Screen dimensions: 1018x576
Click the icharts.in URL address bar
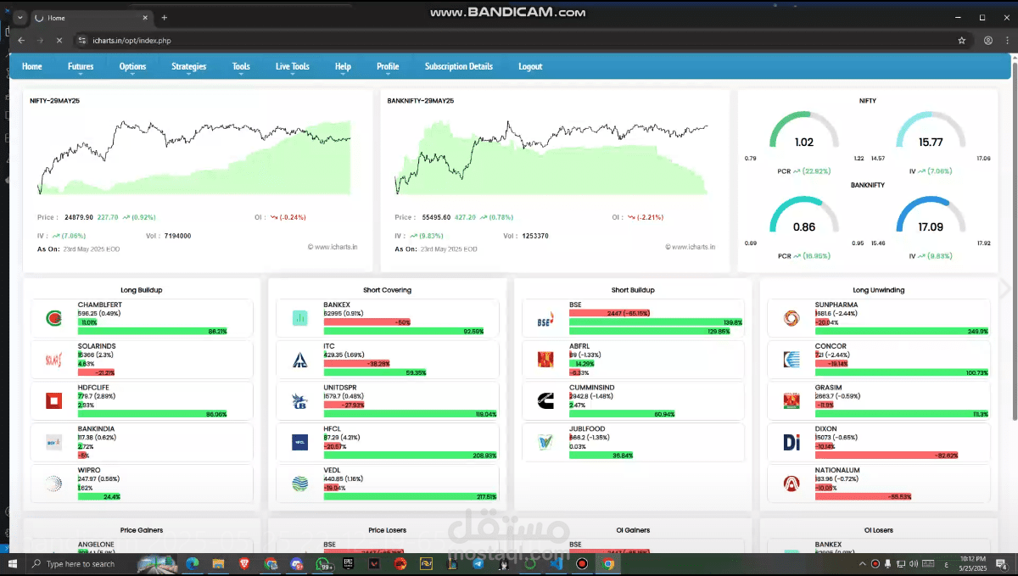[x=517, y=40]
